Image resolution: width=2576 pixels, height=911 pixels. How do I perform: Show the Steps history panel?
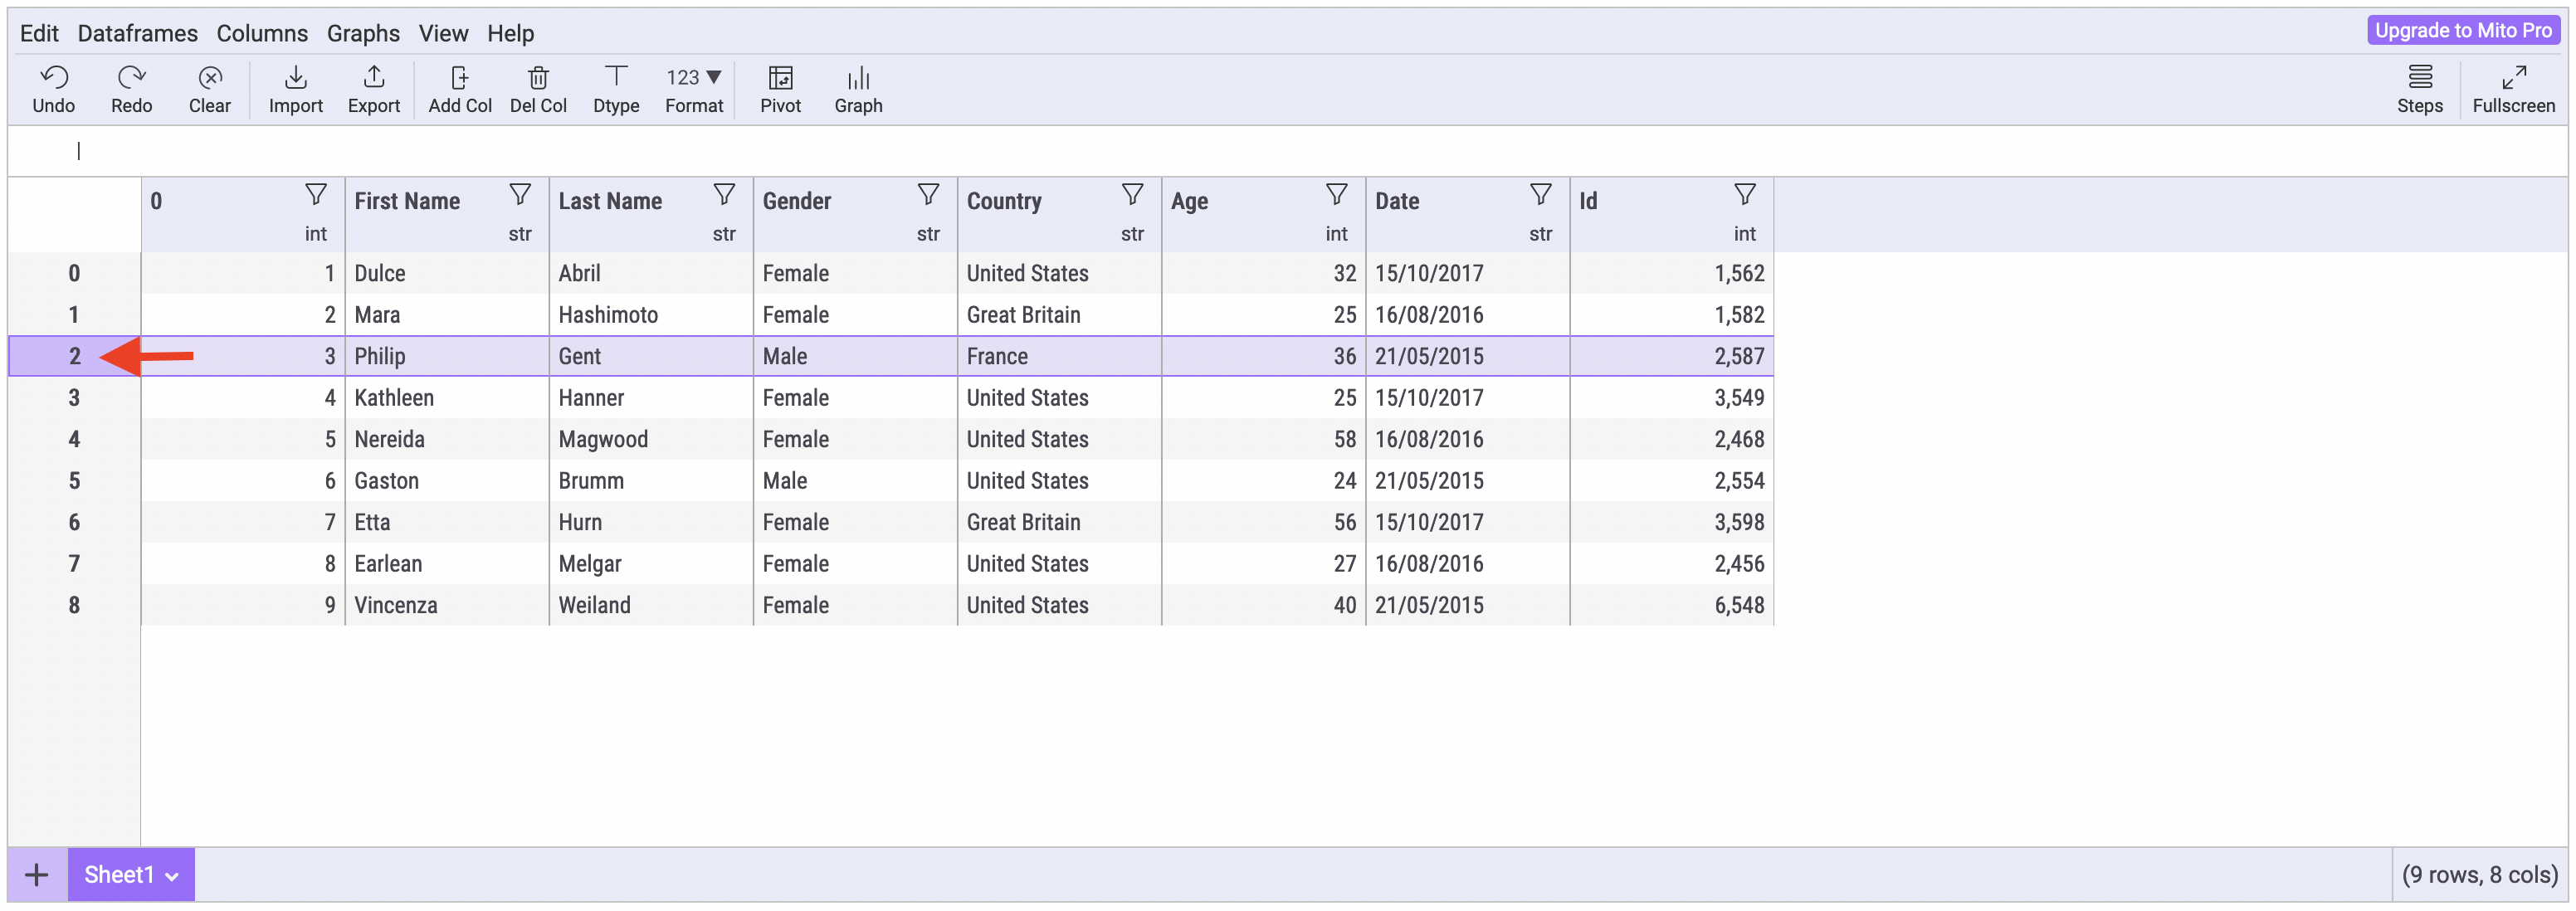coord(2419,90)
